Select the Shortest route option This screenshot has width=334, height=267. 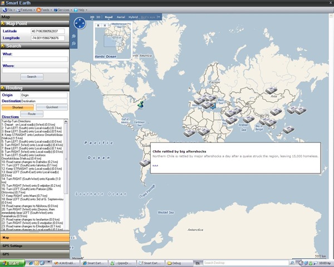click(18, 107)
